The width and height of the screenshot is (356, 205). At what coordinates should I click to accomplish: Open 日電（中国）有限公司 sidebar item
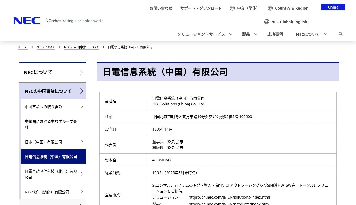pyautogui.click(x=53, y=142)
